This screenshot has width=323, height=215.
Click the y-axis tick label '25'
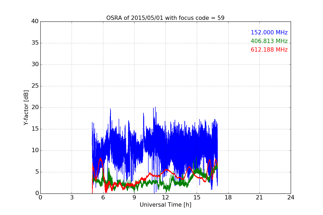(x=35, y=86)
